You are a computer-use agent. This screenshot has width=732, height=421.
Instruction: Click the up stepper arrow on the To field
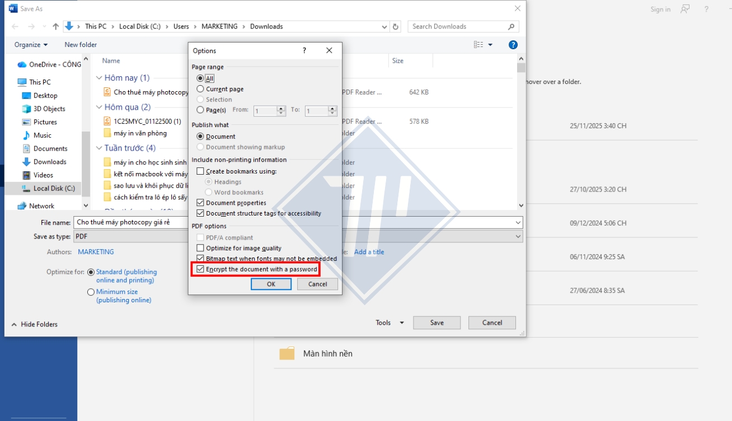click(x=332, y=109)
